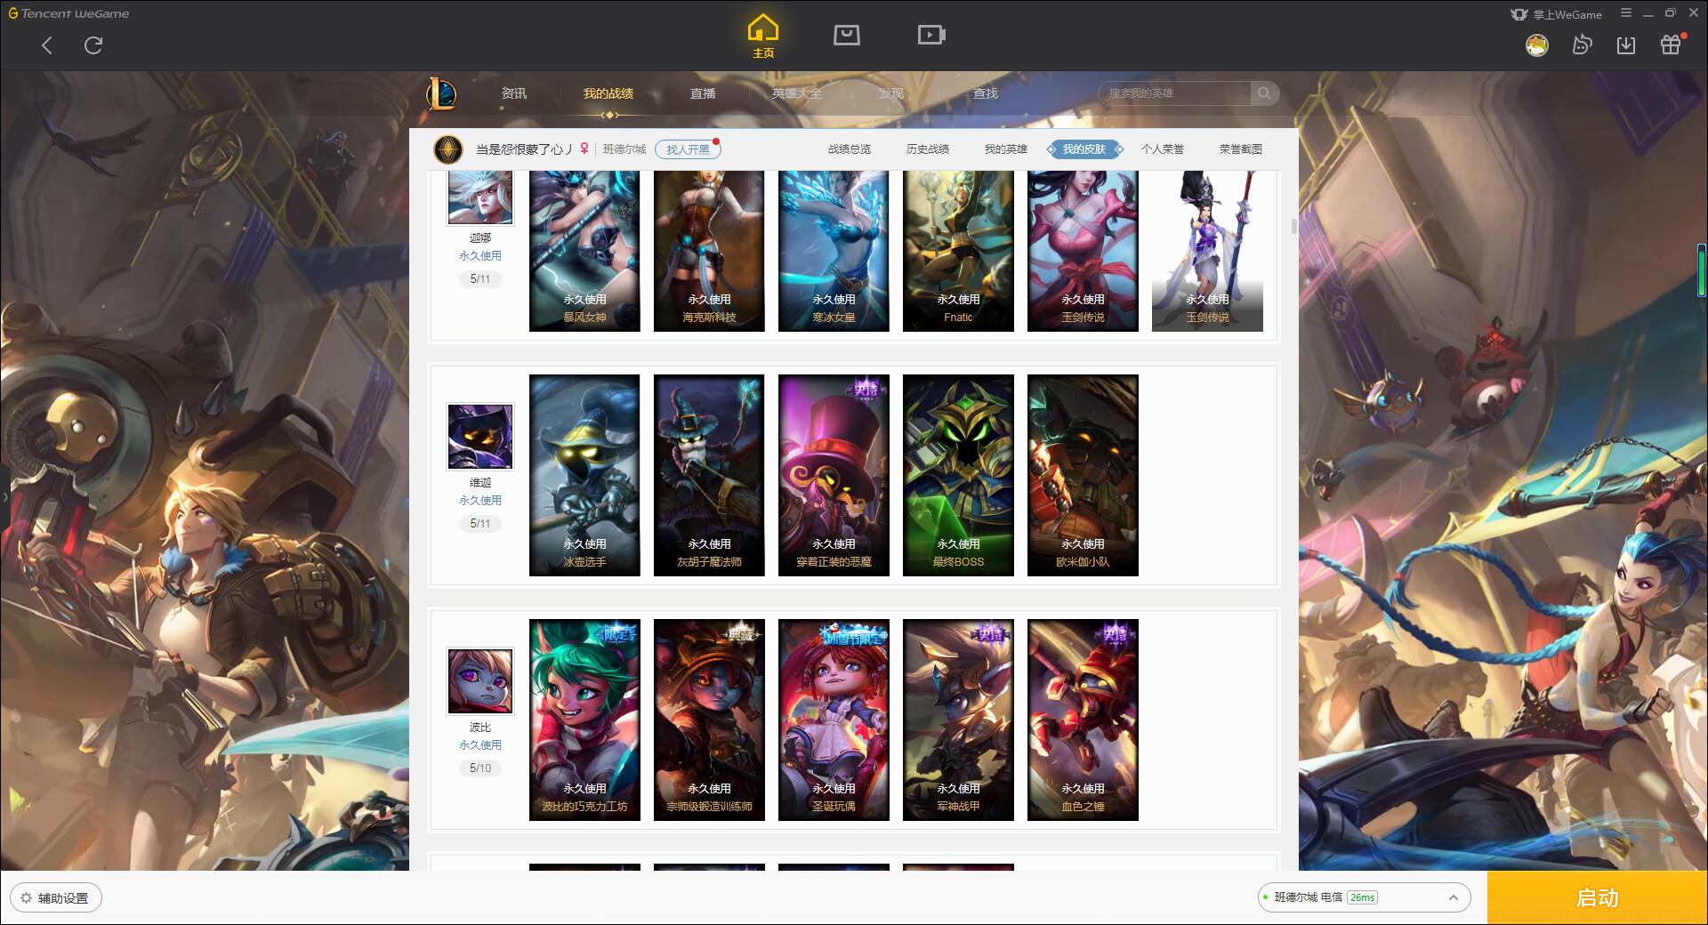Open the 主页 home icon

pos(763,36)
